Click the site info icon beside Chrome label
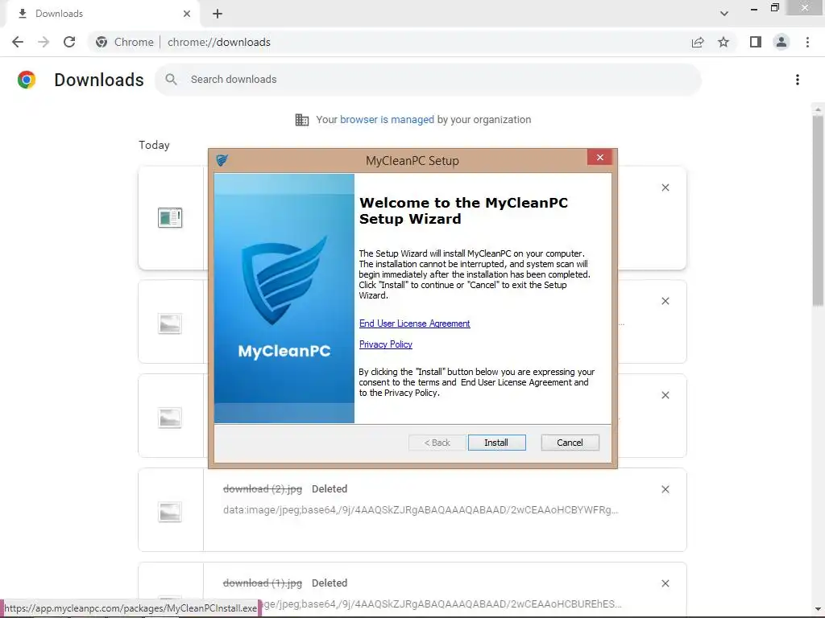This screenshot has width=825, height=618. [x=102, y=42]
